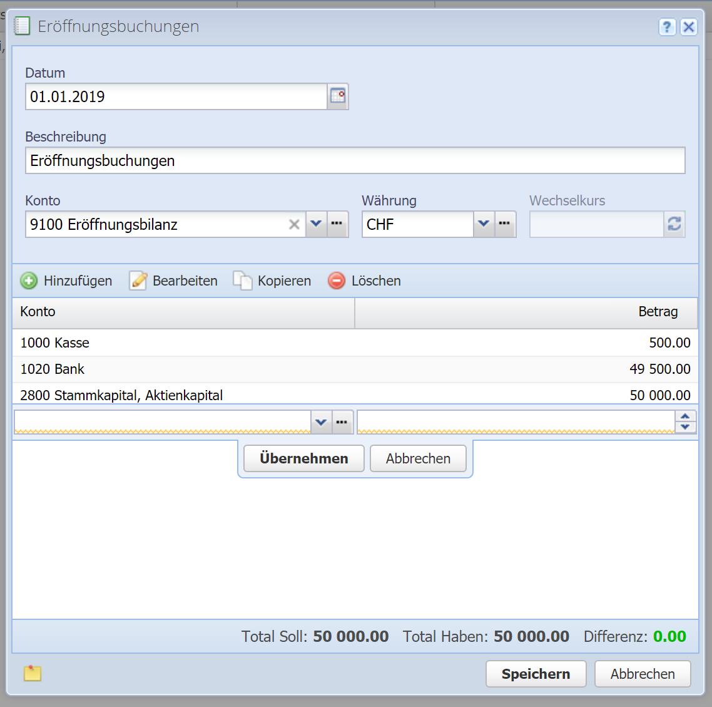Expand the Währung CHF dropdown
Screen dimensions: 712x707
pyautogui.click(x=484, y=224)
